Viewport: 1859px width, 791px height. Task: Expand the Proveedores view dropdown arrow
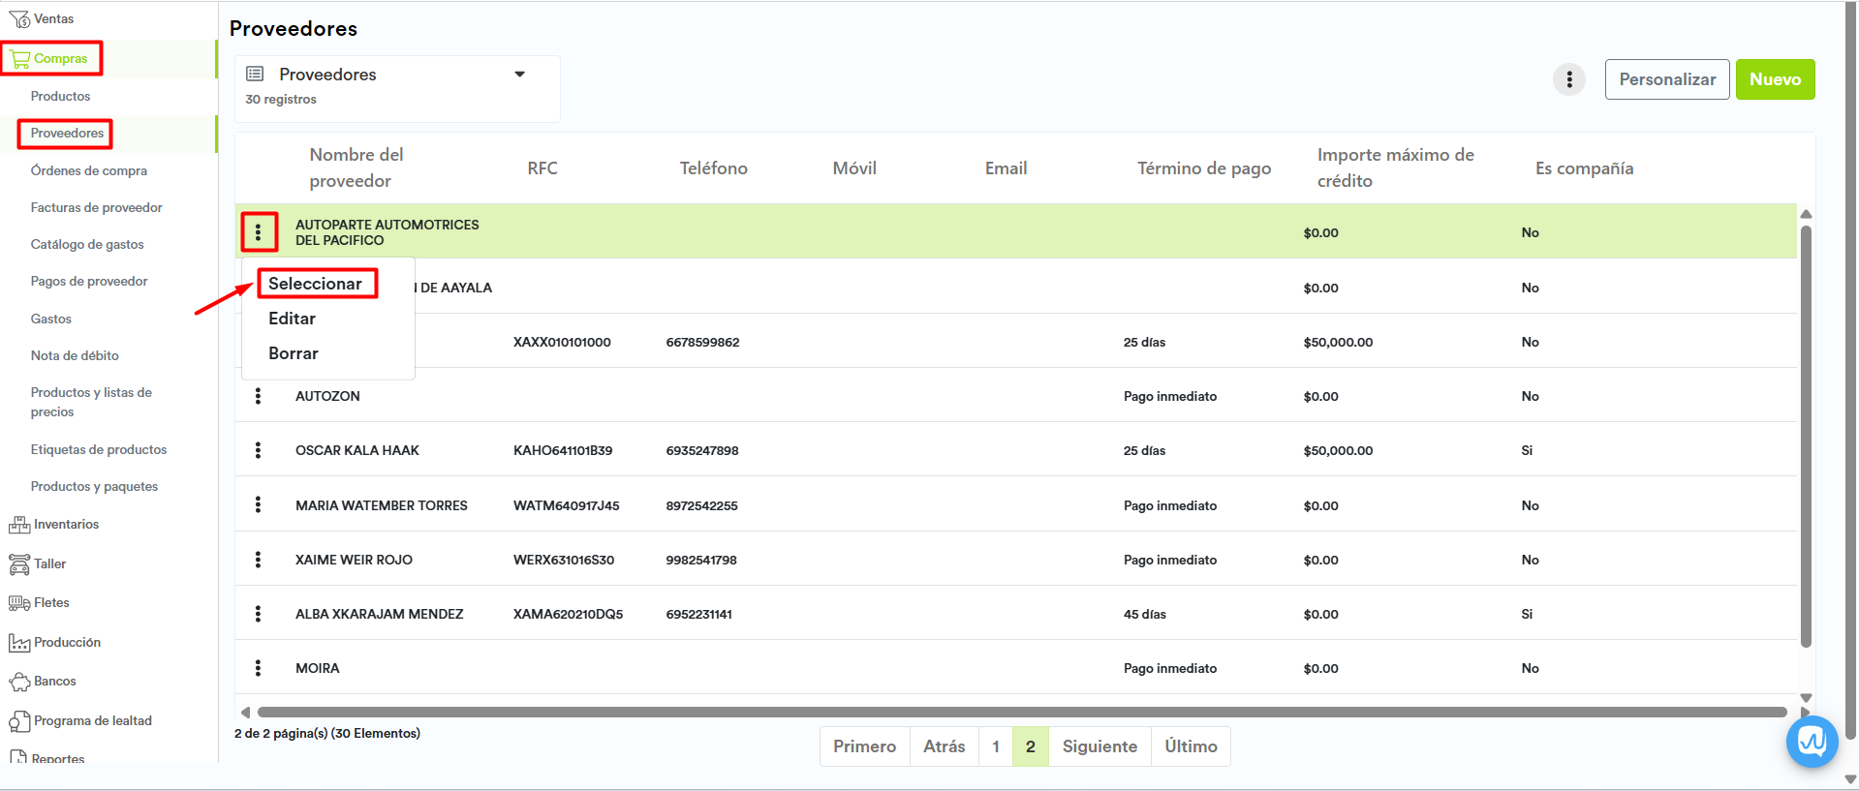pos(519,75)
